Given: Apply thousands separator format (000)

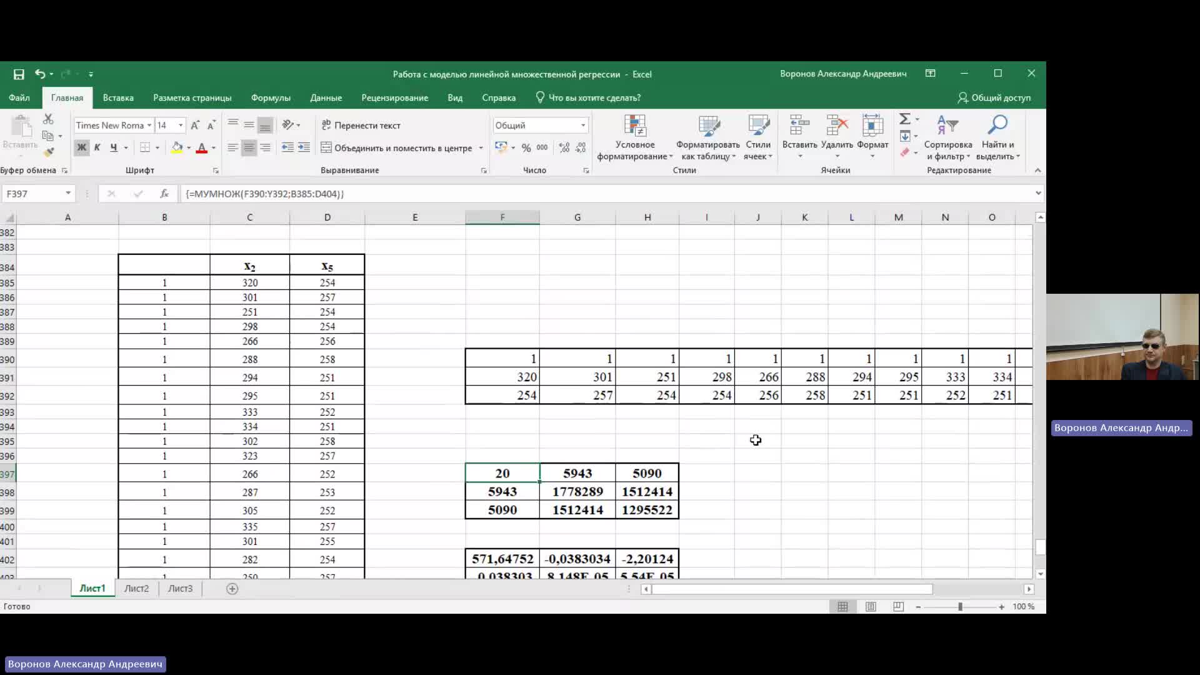Looking at the screenshot, I should coord(542,147).
